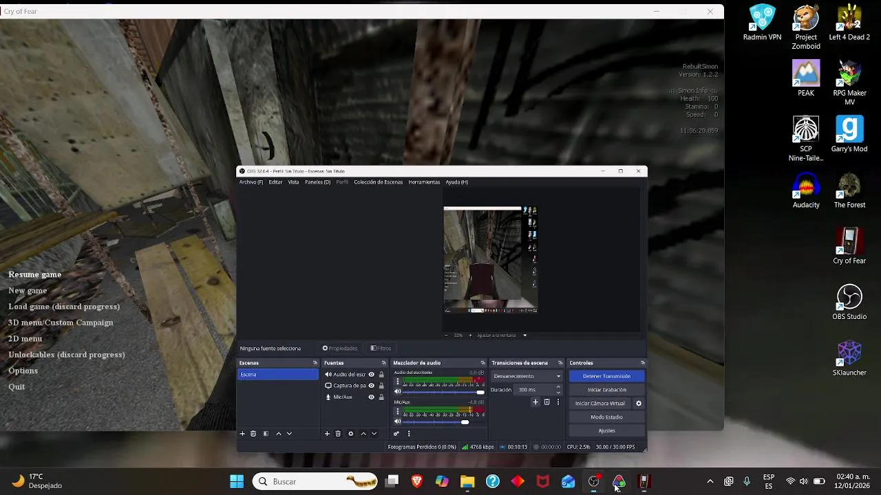Click Options in Cry of Fear menu

(x=23, y=371)
